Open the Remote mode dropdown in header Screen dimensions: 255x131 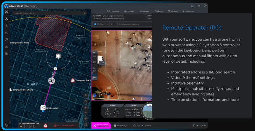[x=31, y=6]
